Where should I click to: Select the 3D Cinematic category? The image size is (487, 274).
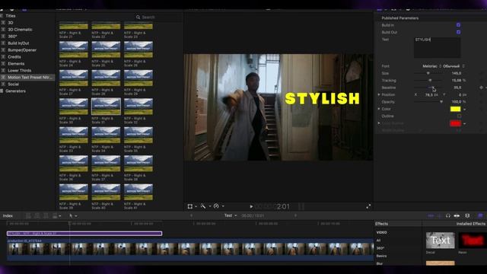(x=20, y=30)
